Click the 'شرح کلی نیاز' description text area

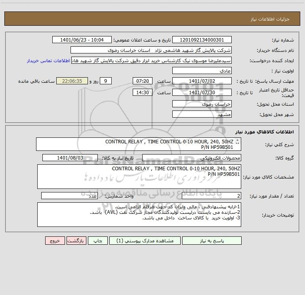tap(139, 144)
